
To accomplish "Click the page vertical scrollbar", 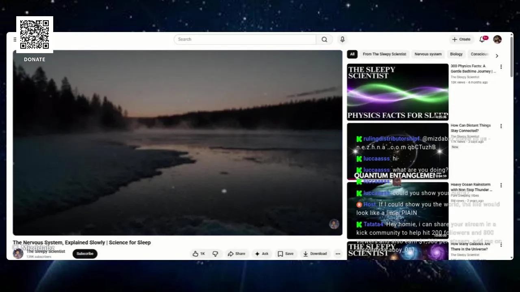I will [511, 57].
